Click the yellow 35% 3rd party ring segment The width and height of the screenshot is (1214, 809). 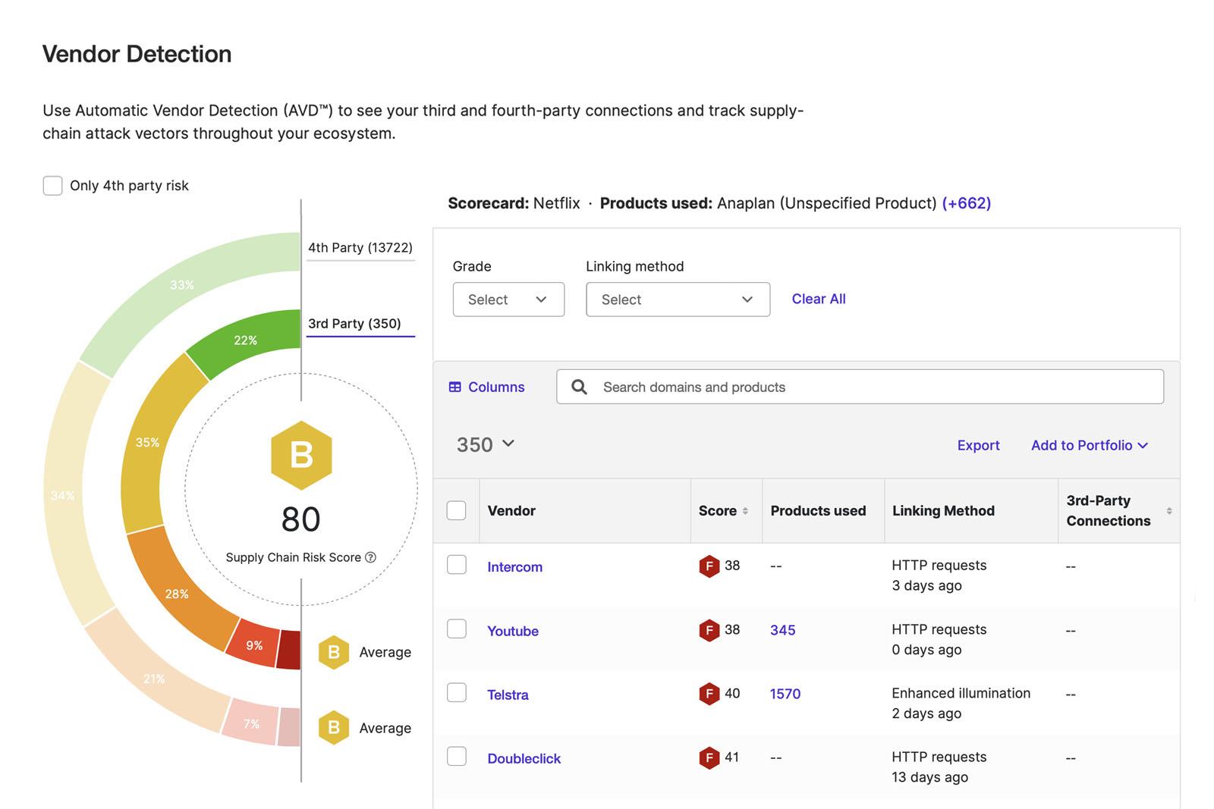click(x=146, y=442)
